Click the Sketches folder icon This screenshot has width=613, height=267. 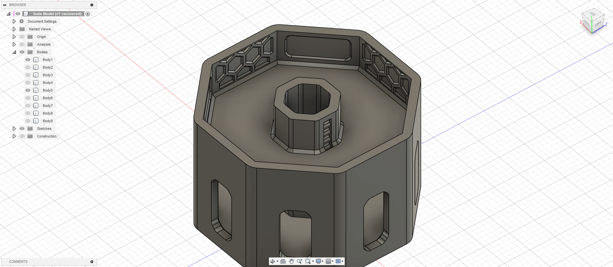pos(30,129)
